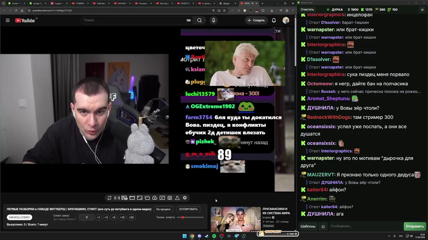428x240 pixels.
Task: Click the Очистить button in Merged Chat
Action: [x=307, y=10]
